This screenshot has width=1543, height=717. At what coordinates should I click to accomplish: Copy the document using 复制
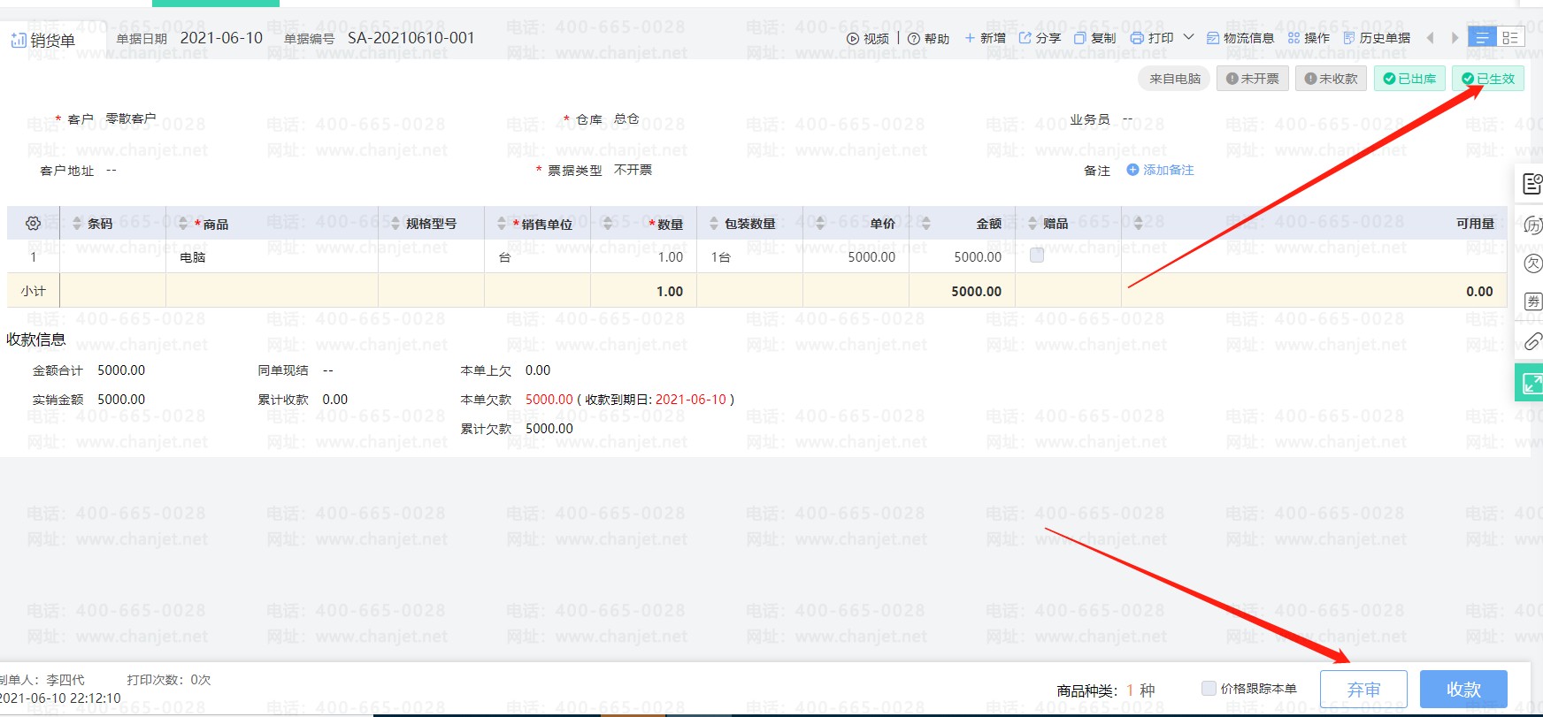(x=1095, y=38)
